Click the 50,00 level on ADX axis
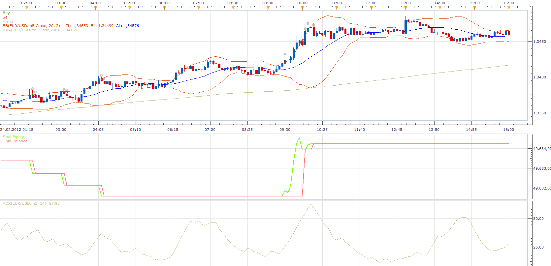This screenshot has width=551, height=266. point(538,219)
